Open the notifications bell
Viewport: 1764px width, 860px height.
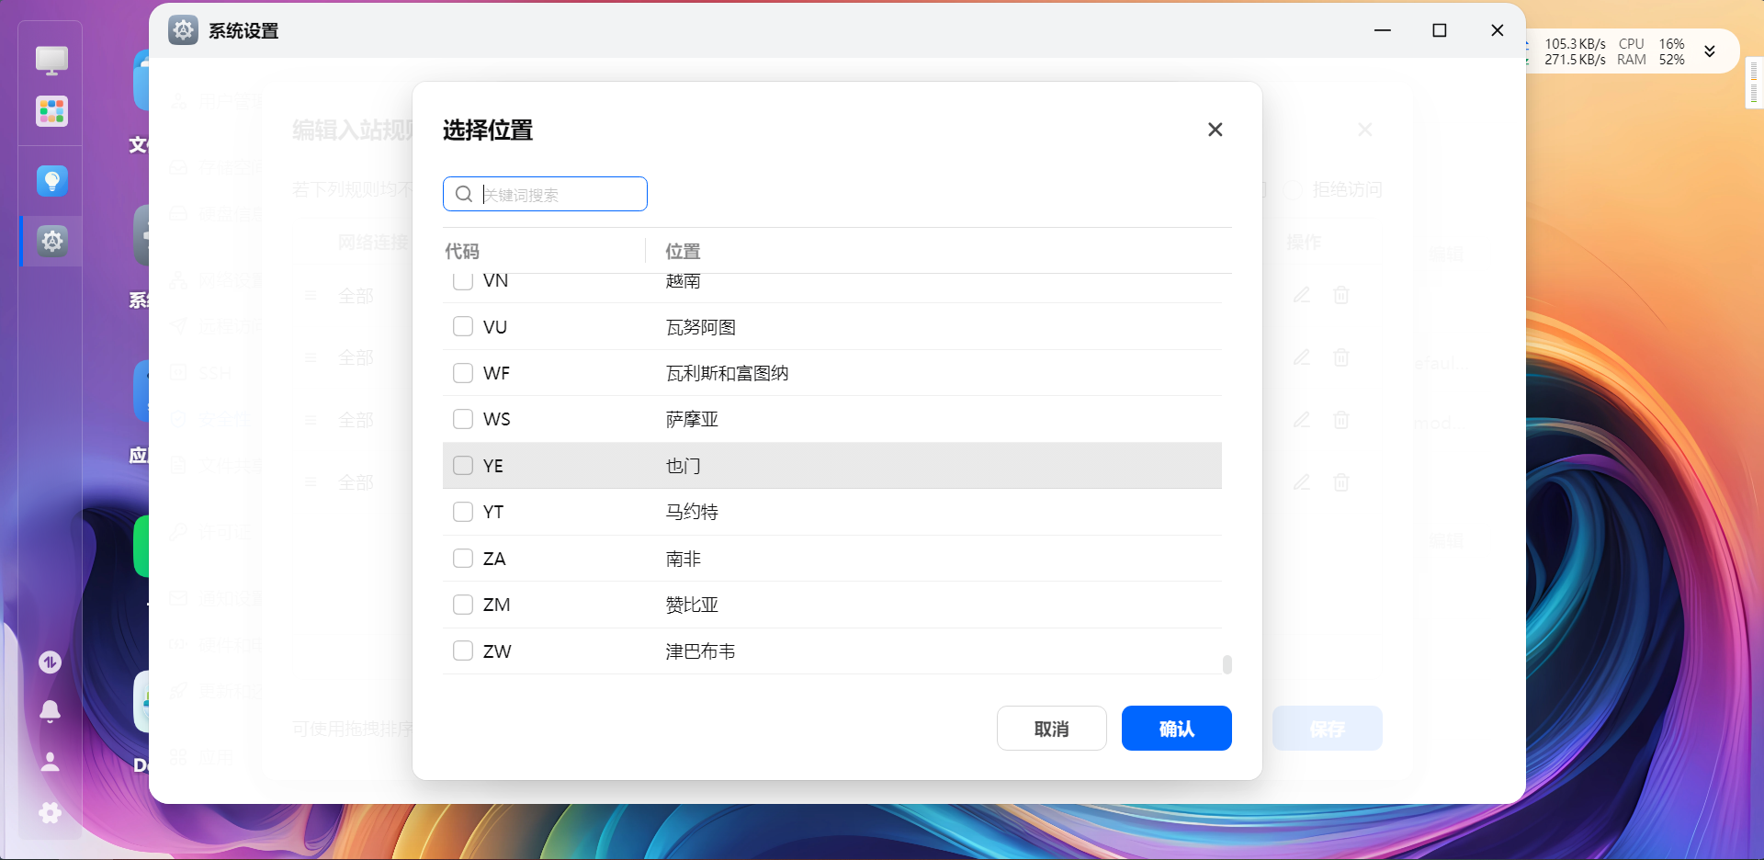(51, 711)
